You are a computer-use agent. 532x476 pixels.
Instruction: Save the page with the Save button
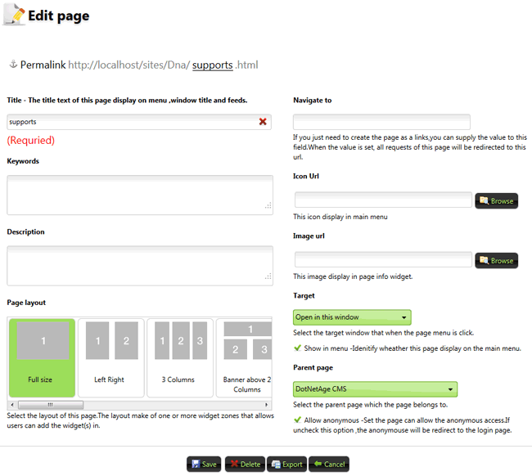coord(204,464)
